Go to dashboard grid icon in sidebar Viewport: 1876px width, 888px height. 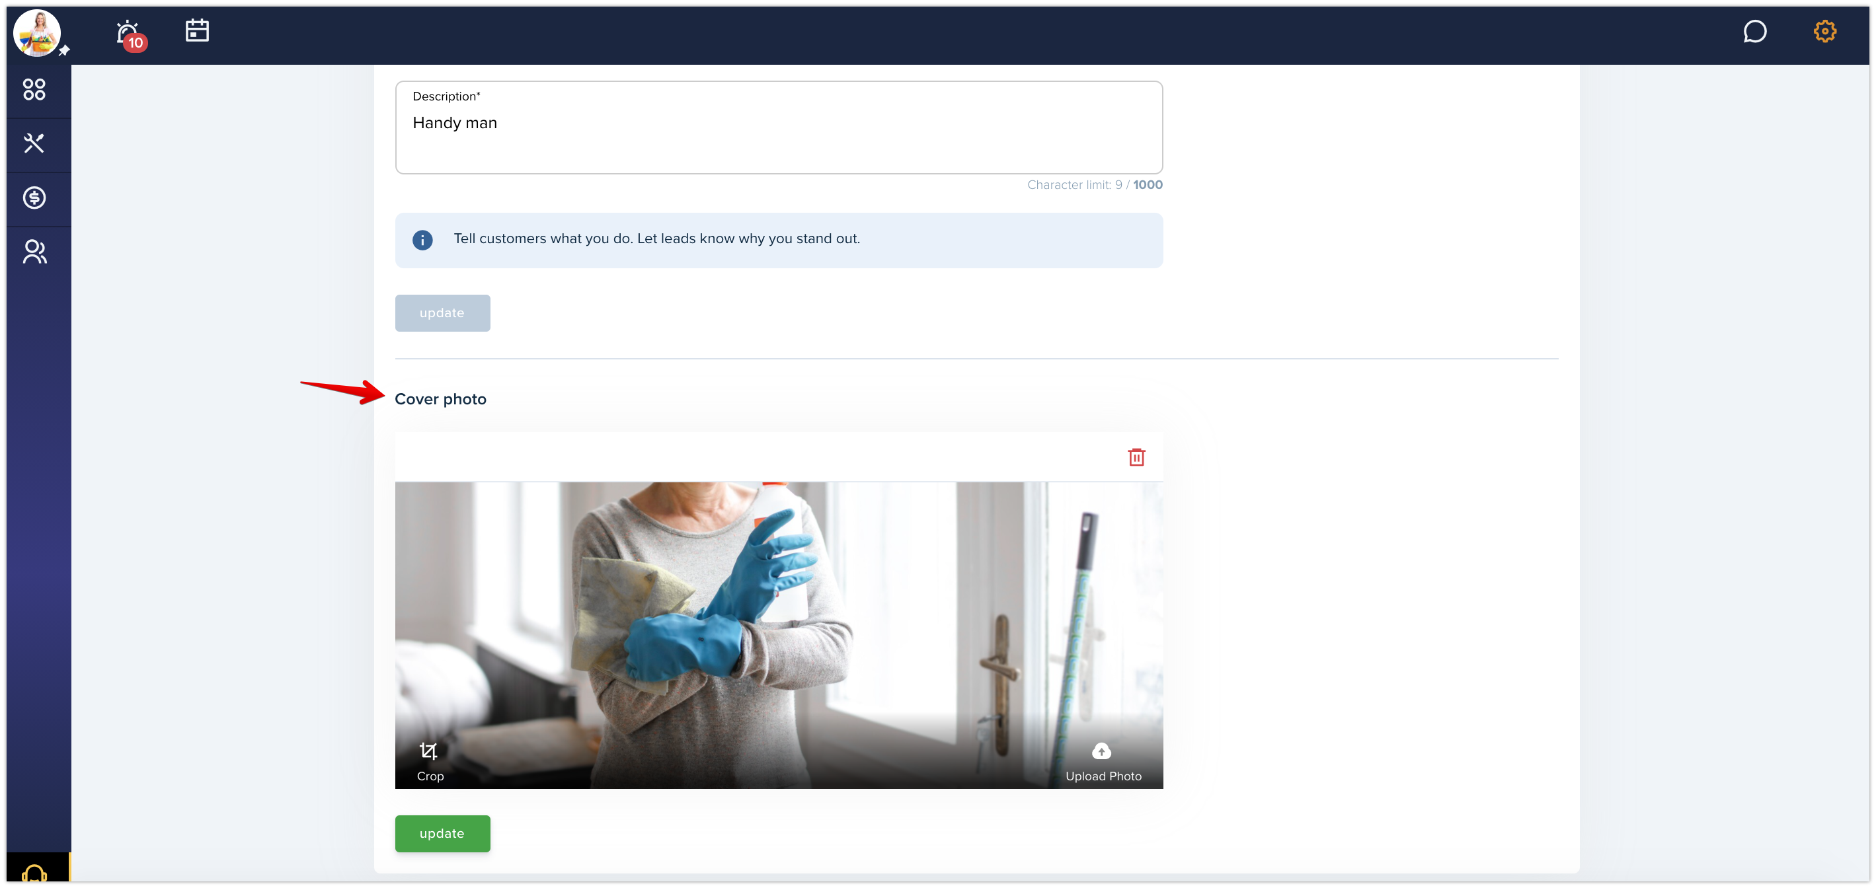click(x=34, y=90)
